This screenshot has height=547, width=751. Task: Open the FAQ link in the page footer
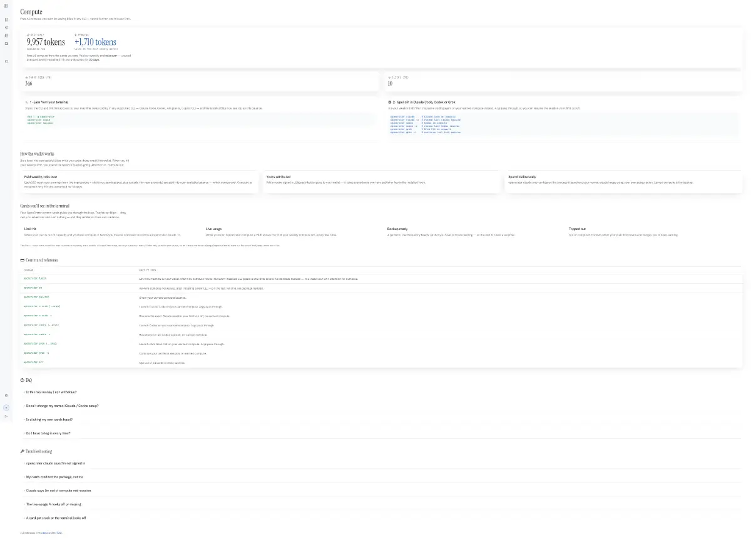[59, 533]
